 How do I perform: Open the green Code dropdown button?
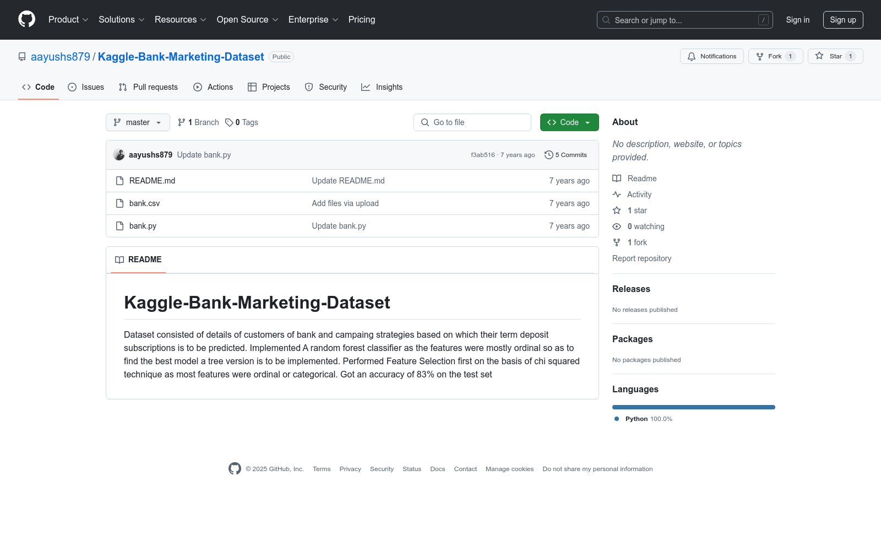[x=569, y=122]
